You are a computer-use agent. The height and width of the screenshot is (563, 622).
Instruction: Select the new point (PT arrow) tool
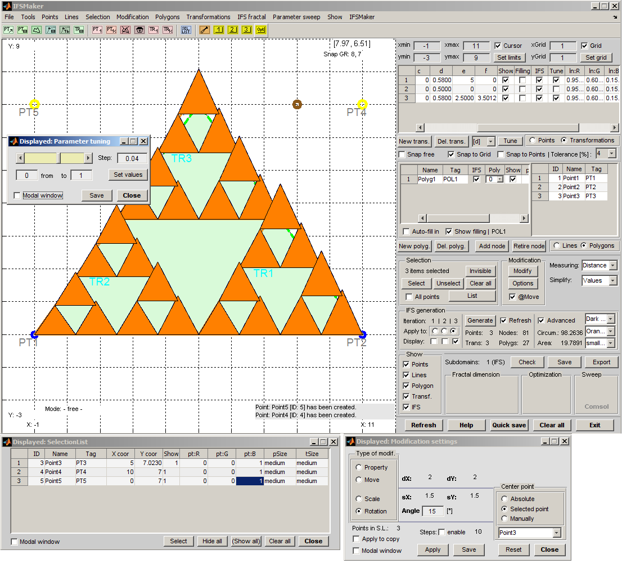8,30
